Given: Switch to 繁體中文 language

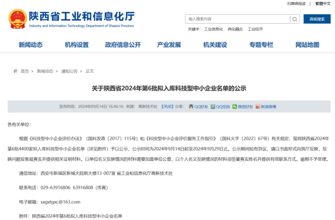Looking at the screenshot, I should pyautogui.click(x=323, y=4).
